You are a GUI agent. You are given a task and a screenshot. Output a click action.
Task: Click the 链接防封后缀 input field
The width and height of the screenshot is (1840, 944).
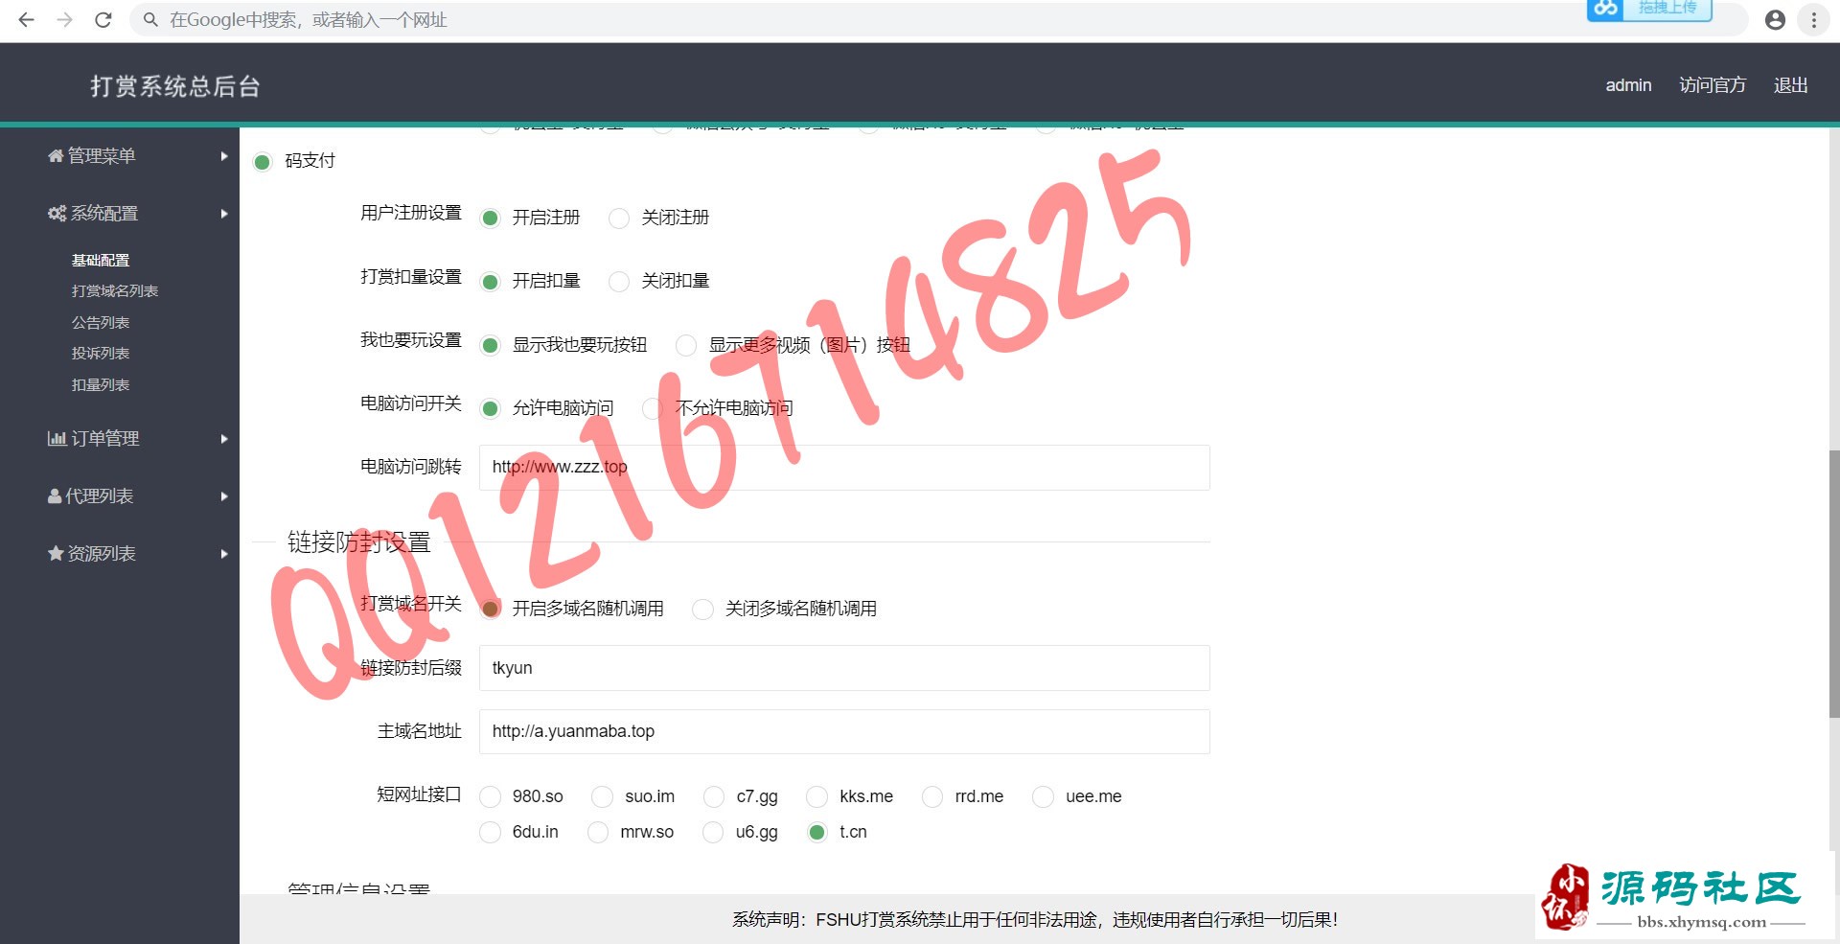[844, 668]
